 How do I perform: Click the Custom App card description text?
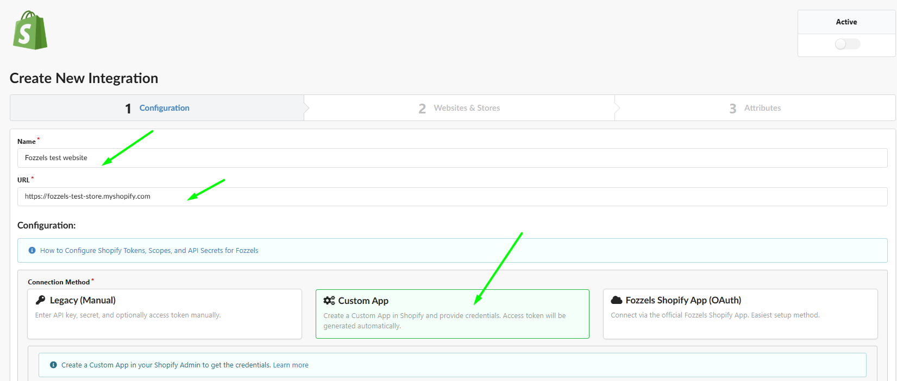point(444,321)
